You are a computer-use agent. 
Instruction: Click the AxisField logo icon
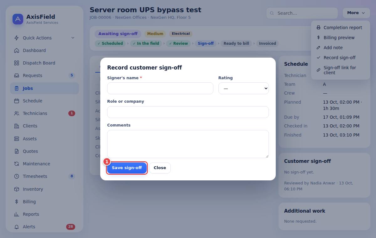[18, 19]
